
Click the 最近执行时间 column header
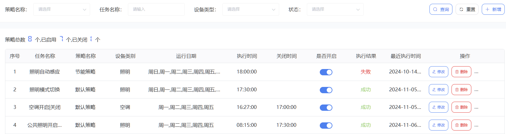click(x=406, y=56)
